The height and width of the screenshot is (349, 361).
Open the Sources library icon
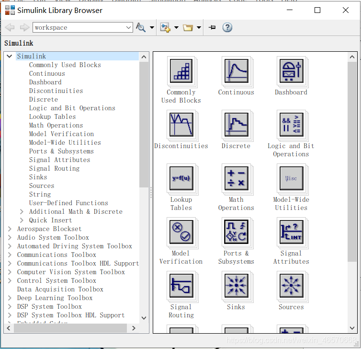pyautogui.click(x=291, y=286)
